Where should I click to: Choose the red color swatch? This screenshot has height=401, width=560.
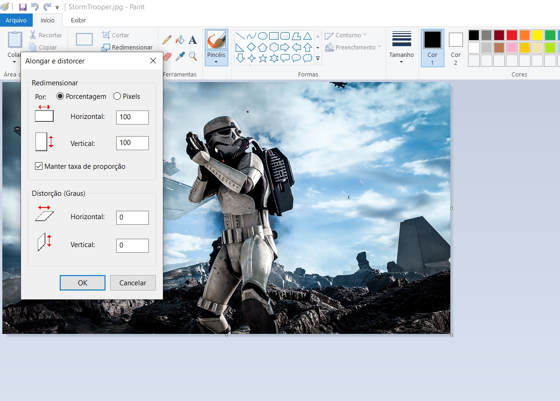512,35
